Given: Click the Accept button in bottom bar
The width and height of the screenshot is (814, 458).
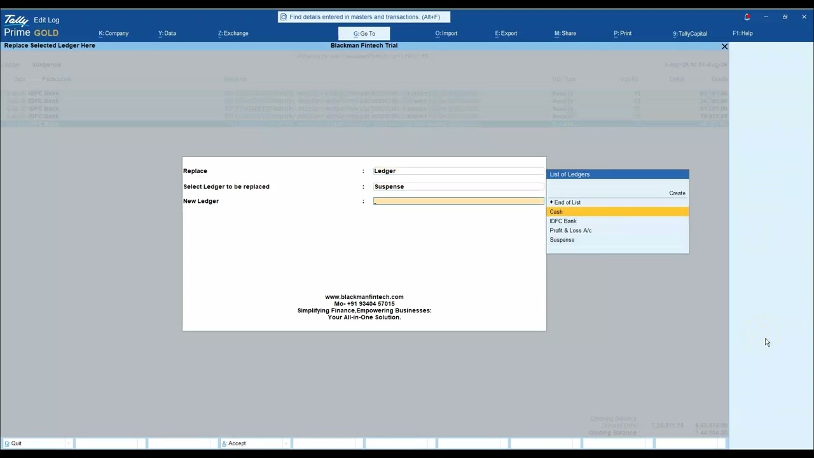Looking at the screenshot, I should (254, 443).
